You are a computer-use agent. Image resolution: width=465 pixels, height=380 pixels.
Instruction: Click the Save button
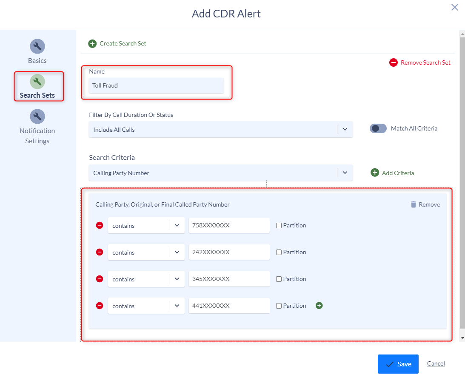tap(398, 364)
